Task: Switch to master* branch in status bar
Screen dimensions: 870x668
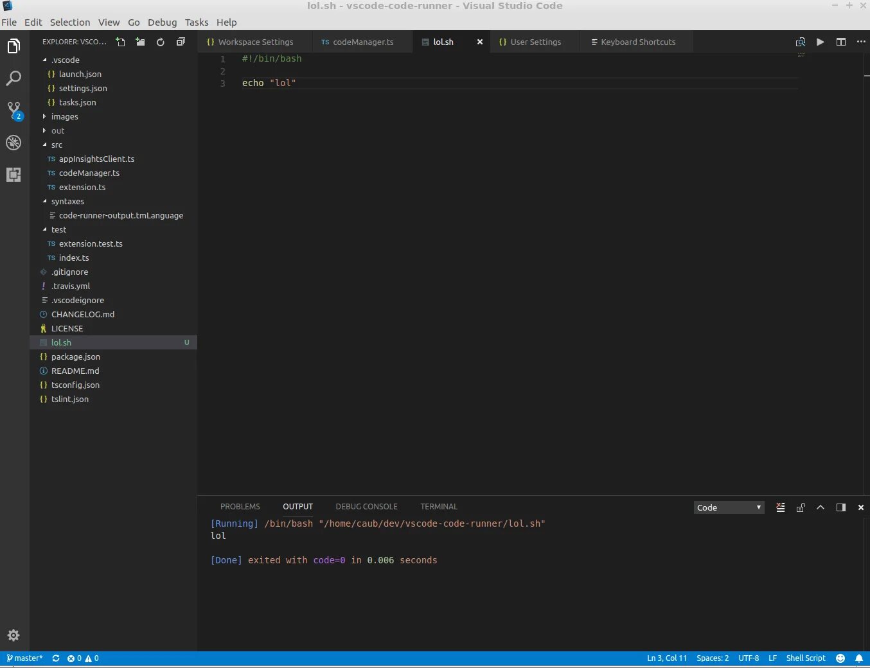Action: [x=24, y=658]
